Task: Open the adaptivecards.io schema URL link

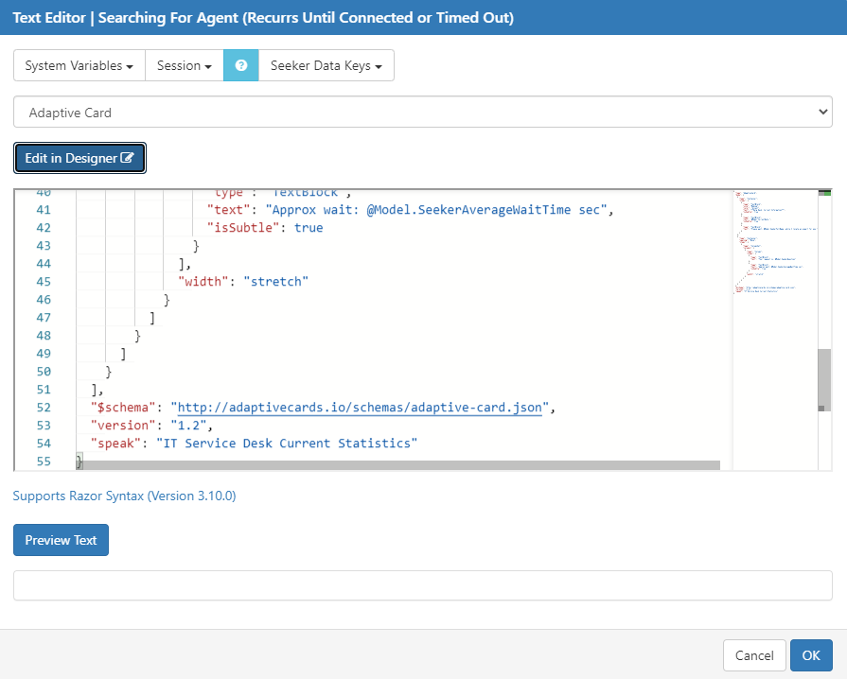Action: [x=360, y=408]
